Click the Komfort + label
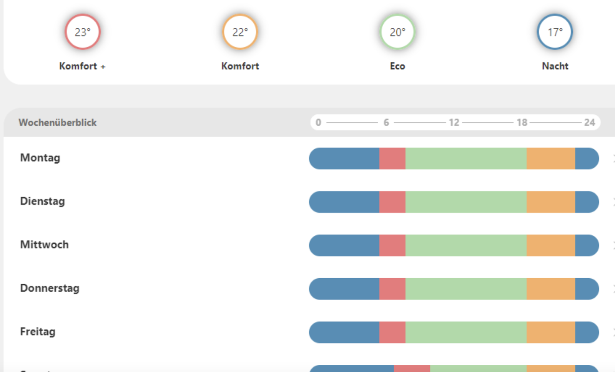Image resolution: width=615 pixels, height=372 pixels. point(82,66)
